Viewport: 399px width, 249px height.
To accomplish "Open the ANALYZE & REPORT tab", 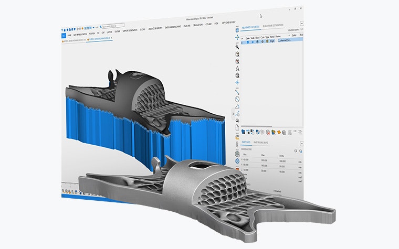I will tap(155, 28).
